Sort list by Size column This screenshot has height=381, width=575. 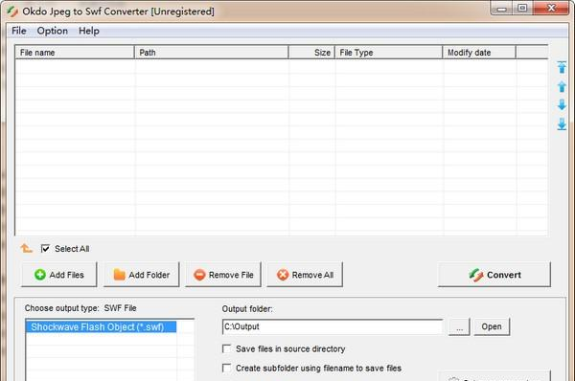click(x=311, y=53)
